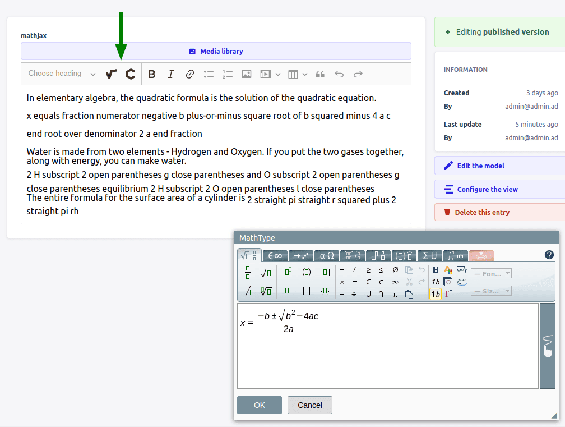Open the font color picker in MathType
The image size is (565, 427).
448,270
